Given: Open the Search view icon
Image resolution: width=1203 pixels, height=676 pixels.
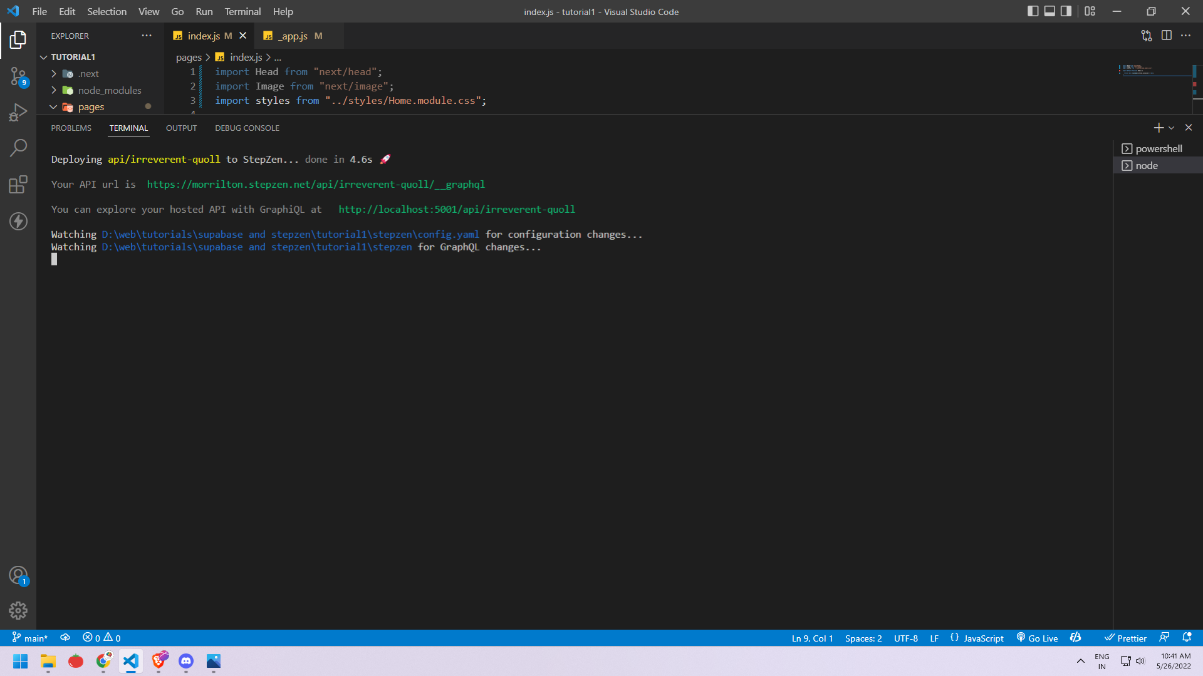Looking at the screenshot, I should point(18,148).
